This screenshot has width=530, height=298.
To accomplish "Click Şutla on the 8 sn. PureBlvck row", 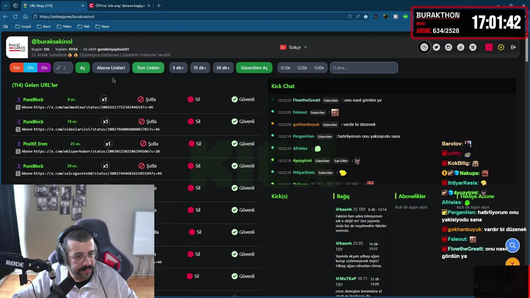I will point(147,99).
